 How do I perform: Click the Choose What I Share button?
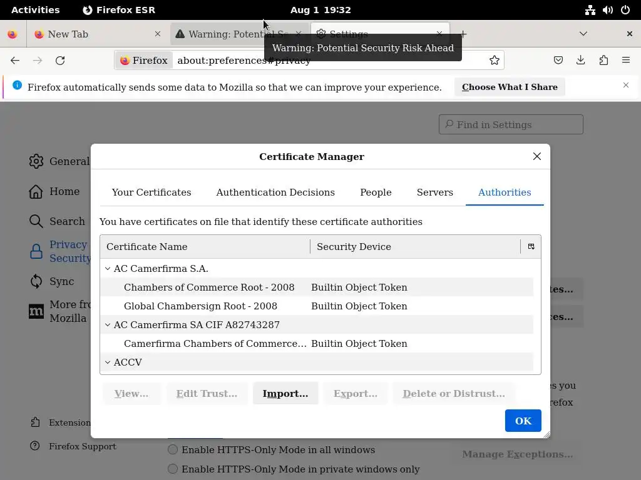tap(510, 87)
